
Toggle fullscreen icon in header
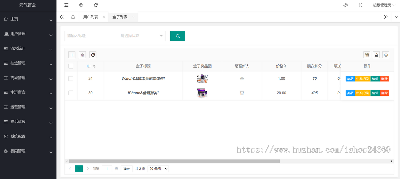[x=360, y=5]
